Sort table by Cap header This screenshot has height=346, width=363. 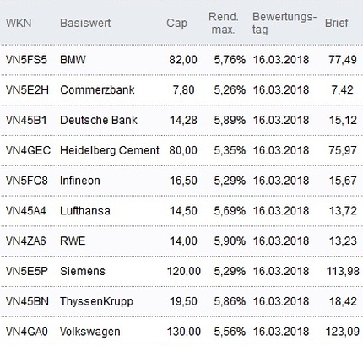click(176, 23)
